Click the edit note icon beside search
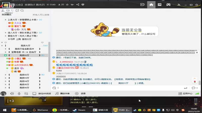 [17, 10]
